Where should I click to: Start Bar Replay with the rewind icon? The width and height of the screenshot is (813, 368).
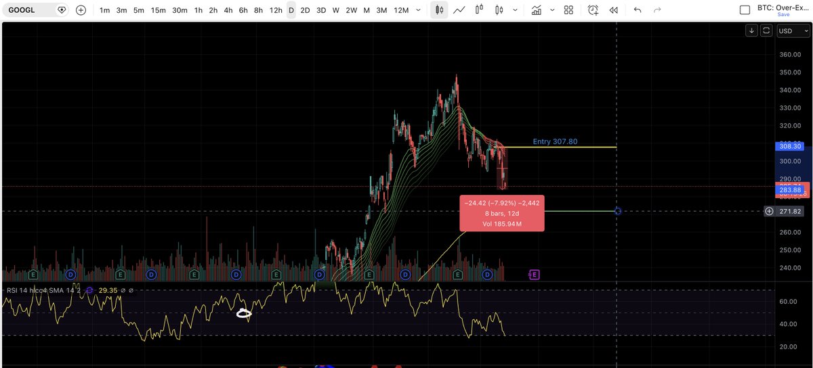click(614, 10)
